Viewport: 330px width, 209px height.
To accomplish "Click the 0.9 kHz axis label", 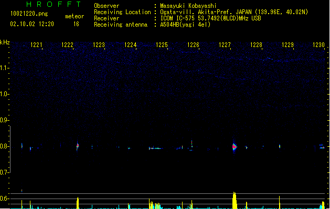I will (4, 120).
